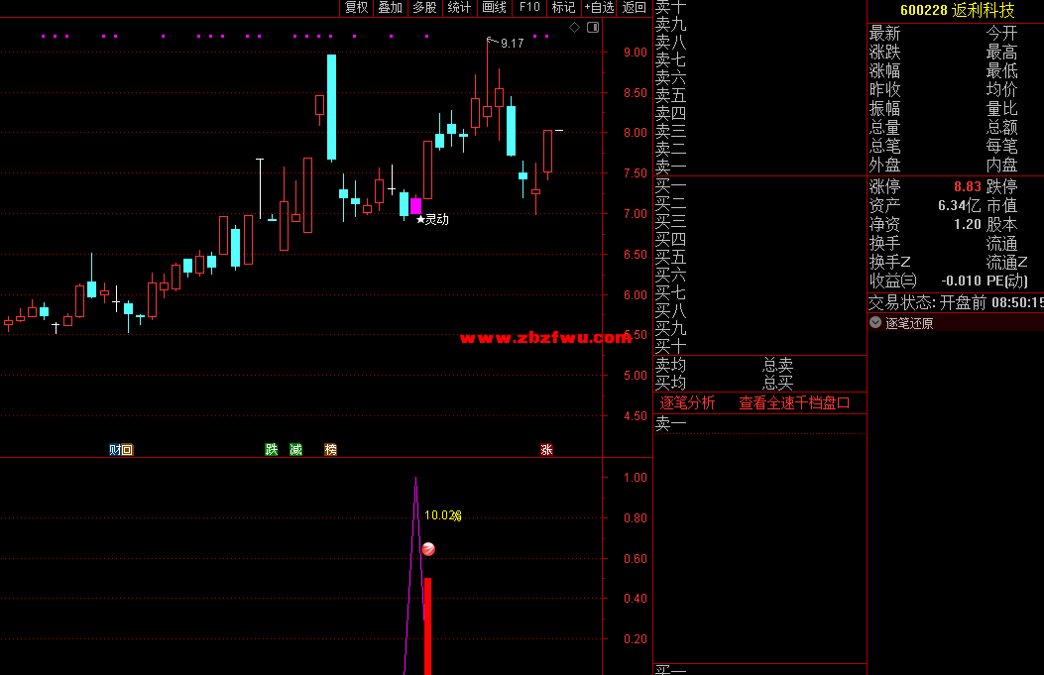The width and height of the screenshot is (1044, 675).
Task: Click the blue 财 finance marker
Action: 115,450
